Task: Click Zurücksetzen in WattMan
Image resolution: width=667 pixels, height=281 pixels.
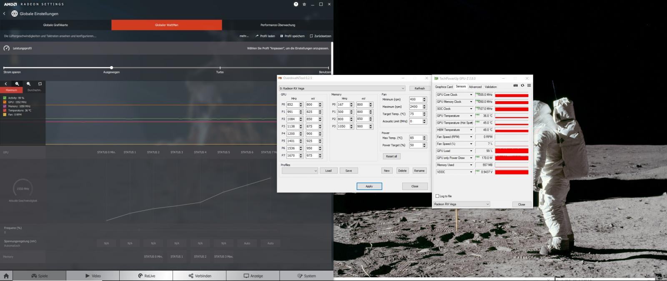Action: coord(321,36)
